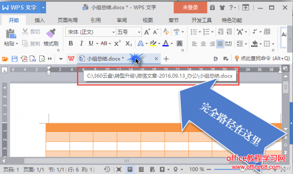Toggle italic formatting
293x174 pixels.
[x=81, y=43]
